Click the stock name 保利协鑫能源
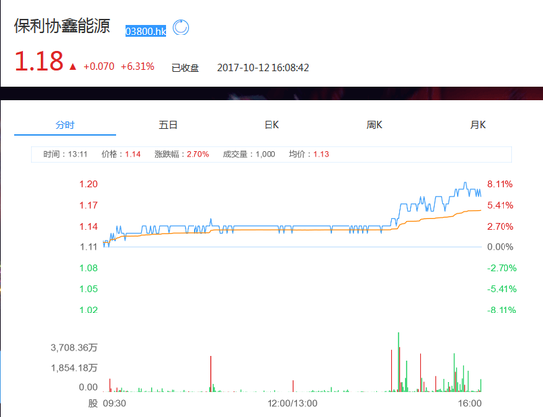Image resolution: width=543 pixels, height=417 pixels. tap(61, 26)
